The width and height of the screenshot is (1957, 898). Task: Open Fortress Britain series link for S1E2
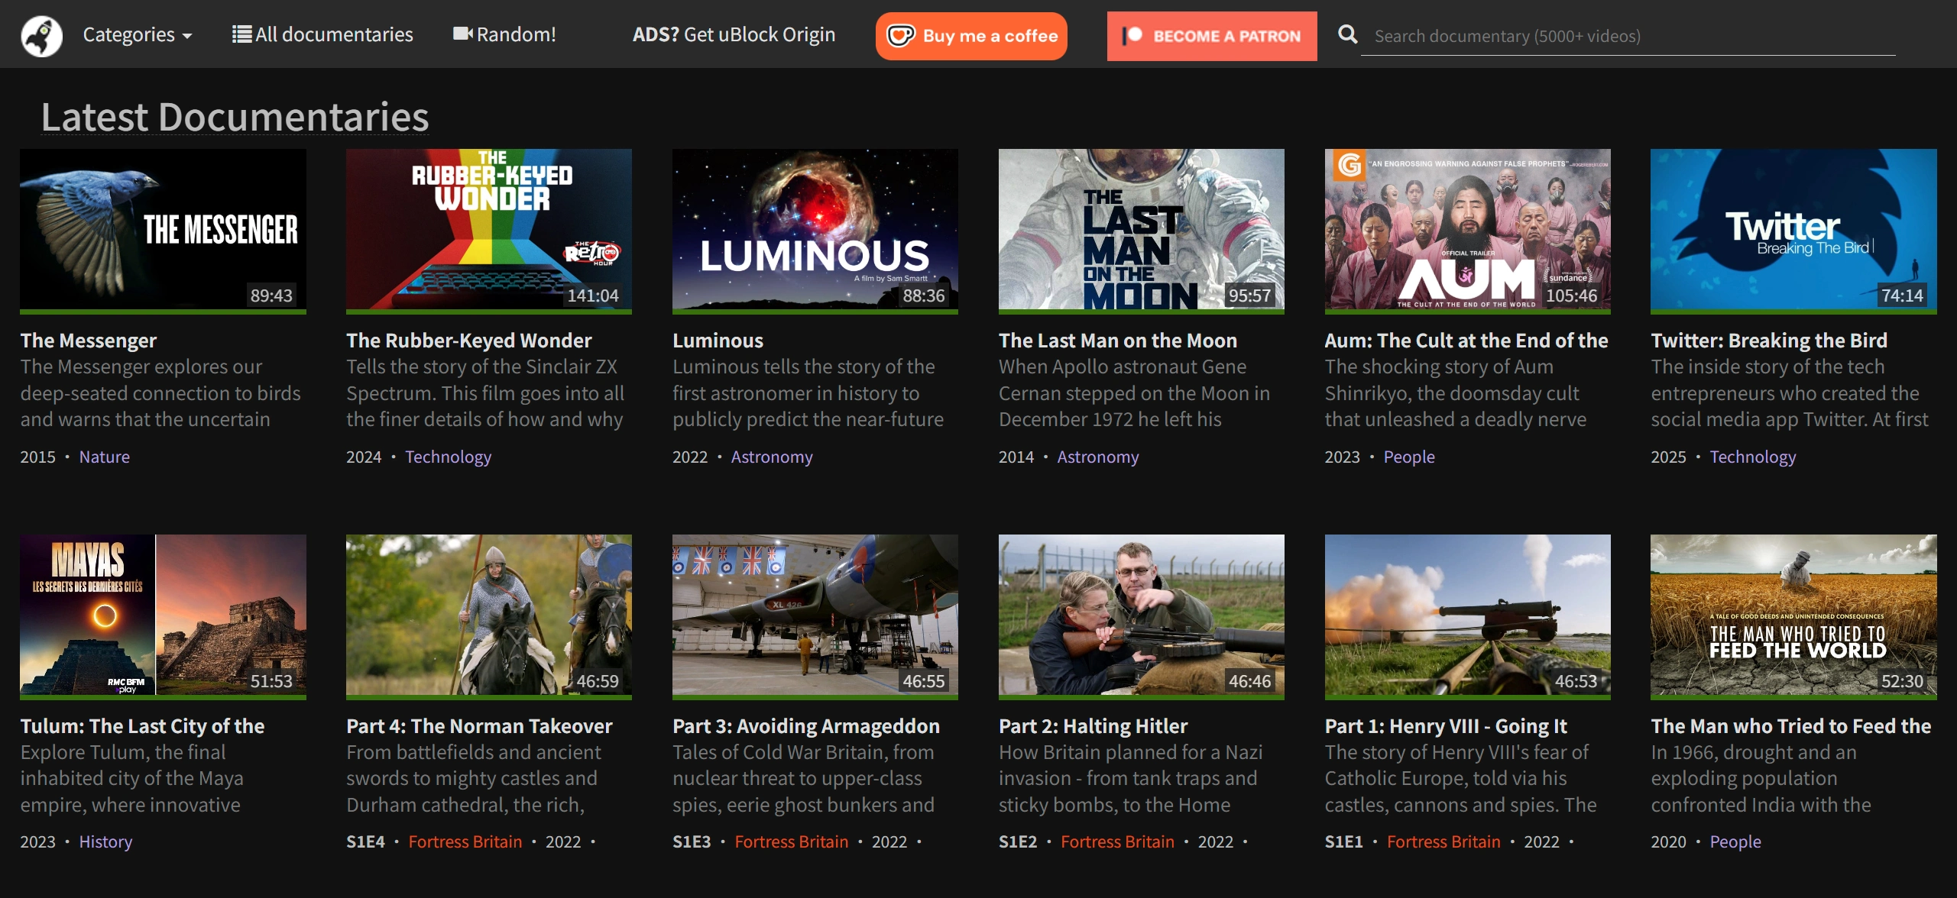(1117, 841)
